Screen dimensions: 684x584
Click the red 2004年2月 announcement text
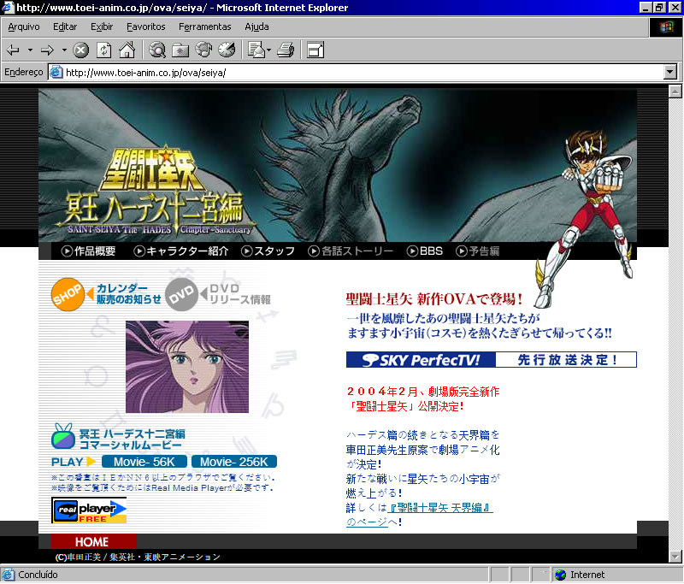(x=422, y=399)
